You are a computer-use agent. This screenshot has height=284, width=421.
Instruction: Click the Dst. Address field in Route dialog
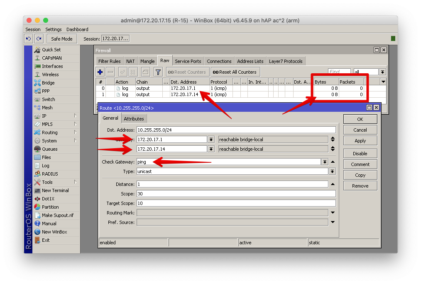[236, 130]
